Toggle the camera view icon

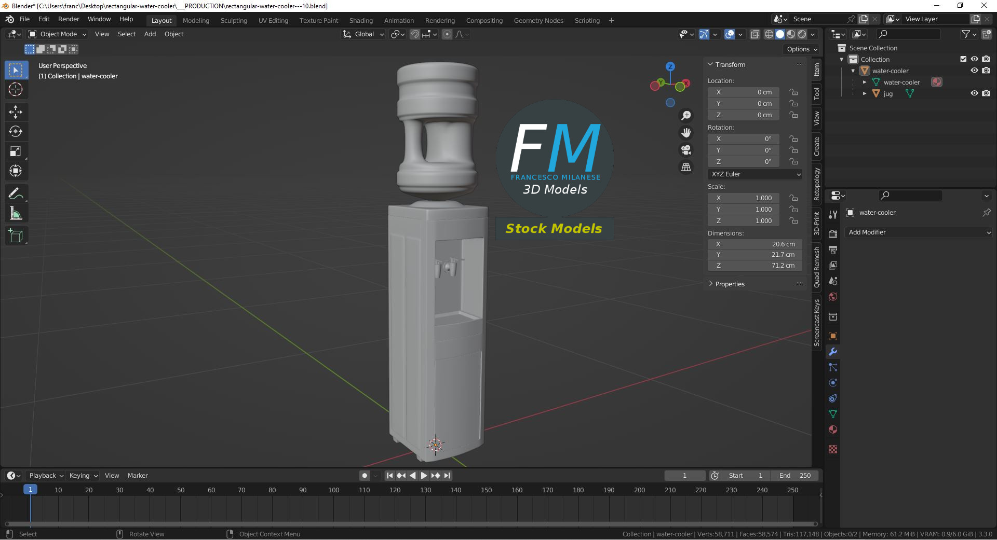686,150
